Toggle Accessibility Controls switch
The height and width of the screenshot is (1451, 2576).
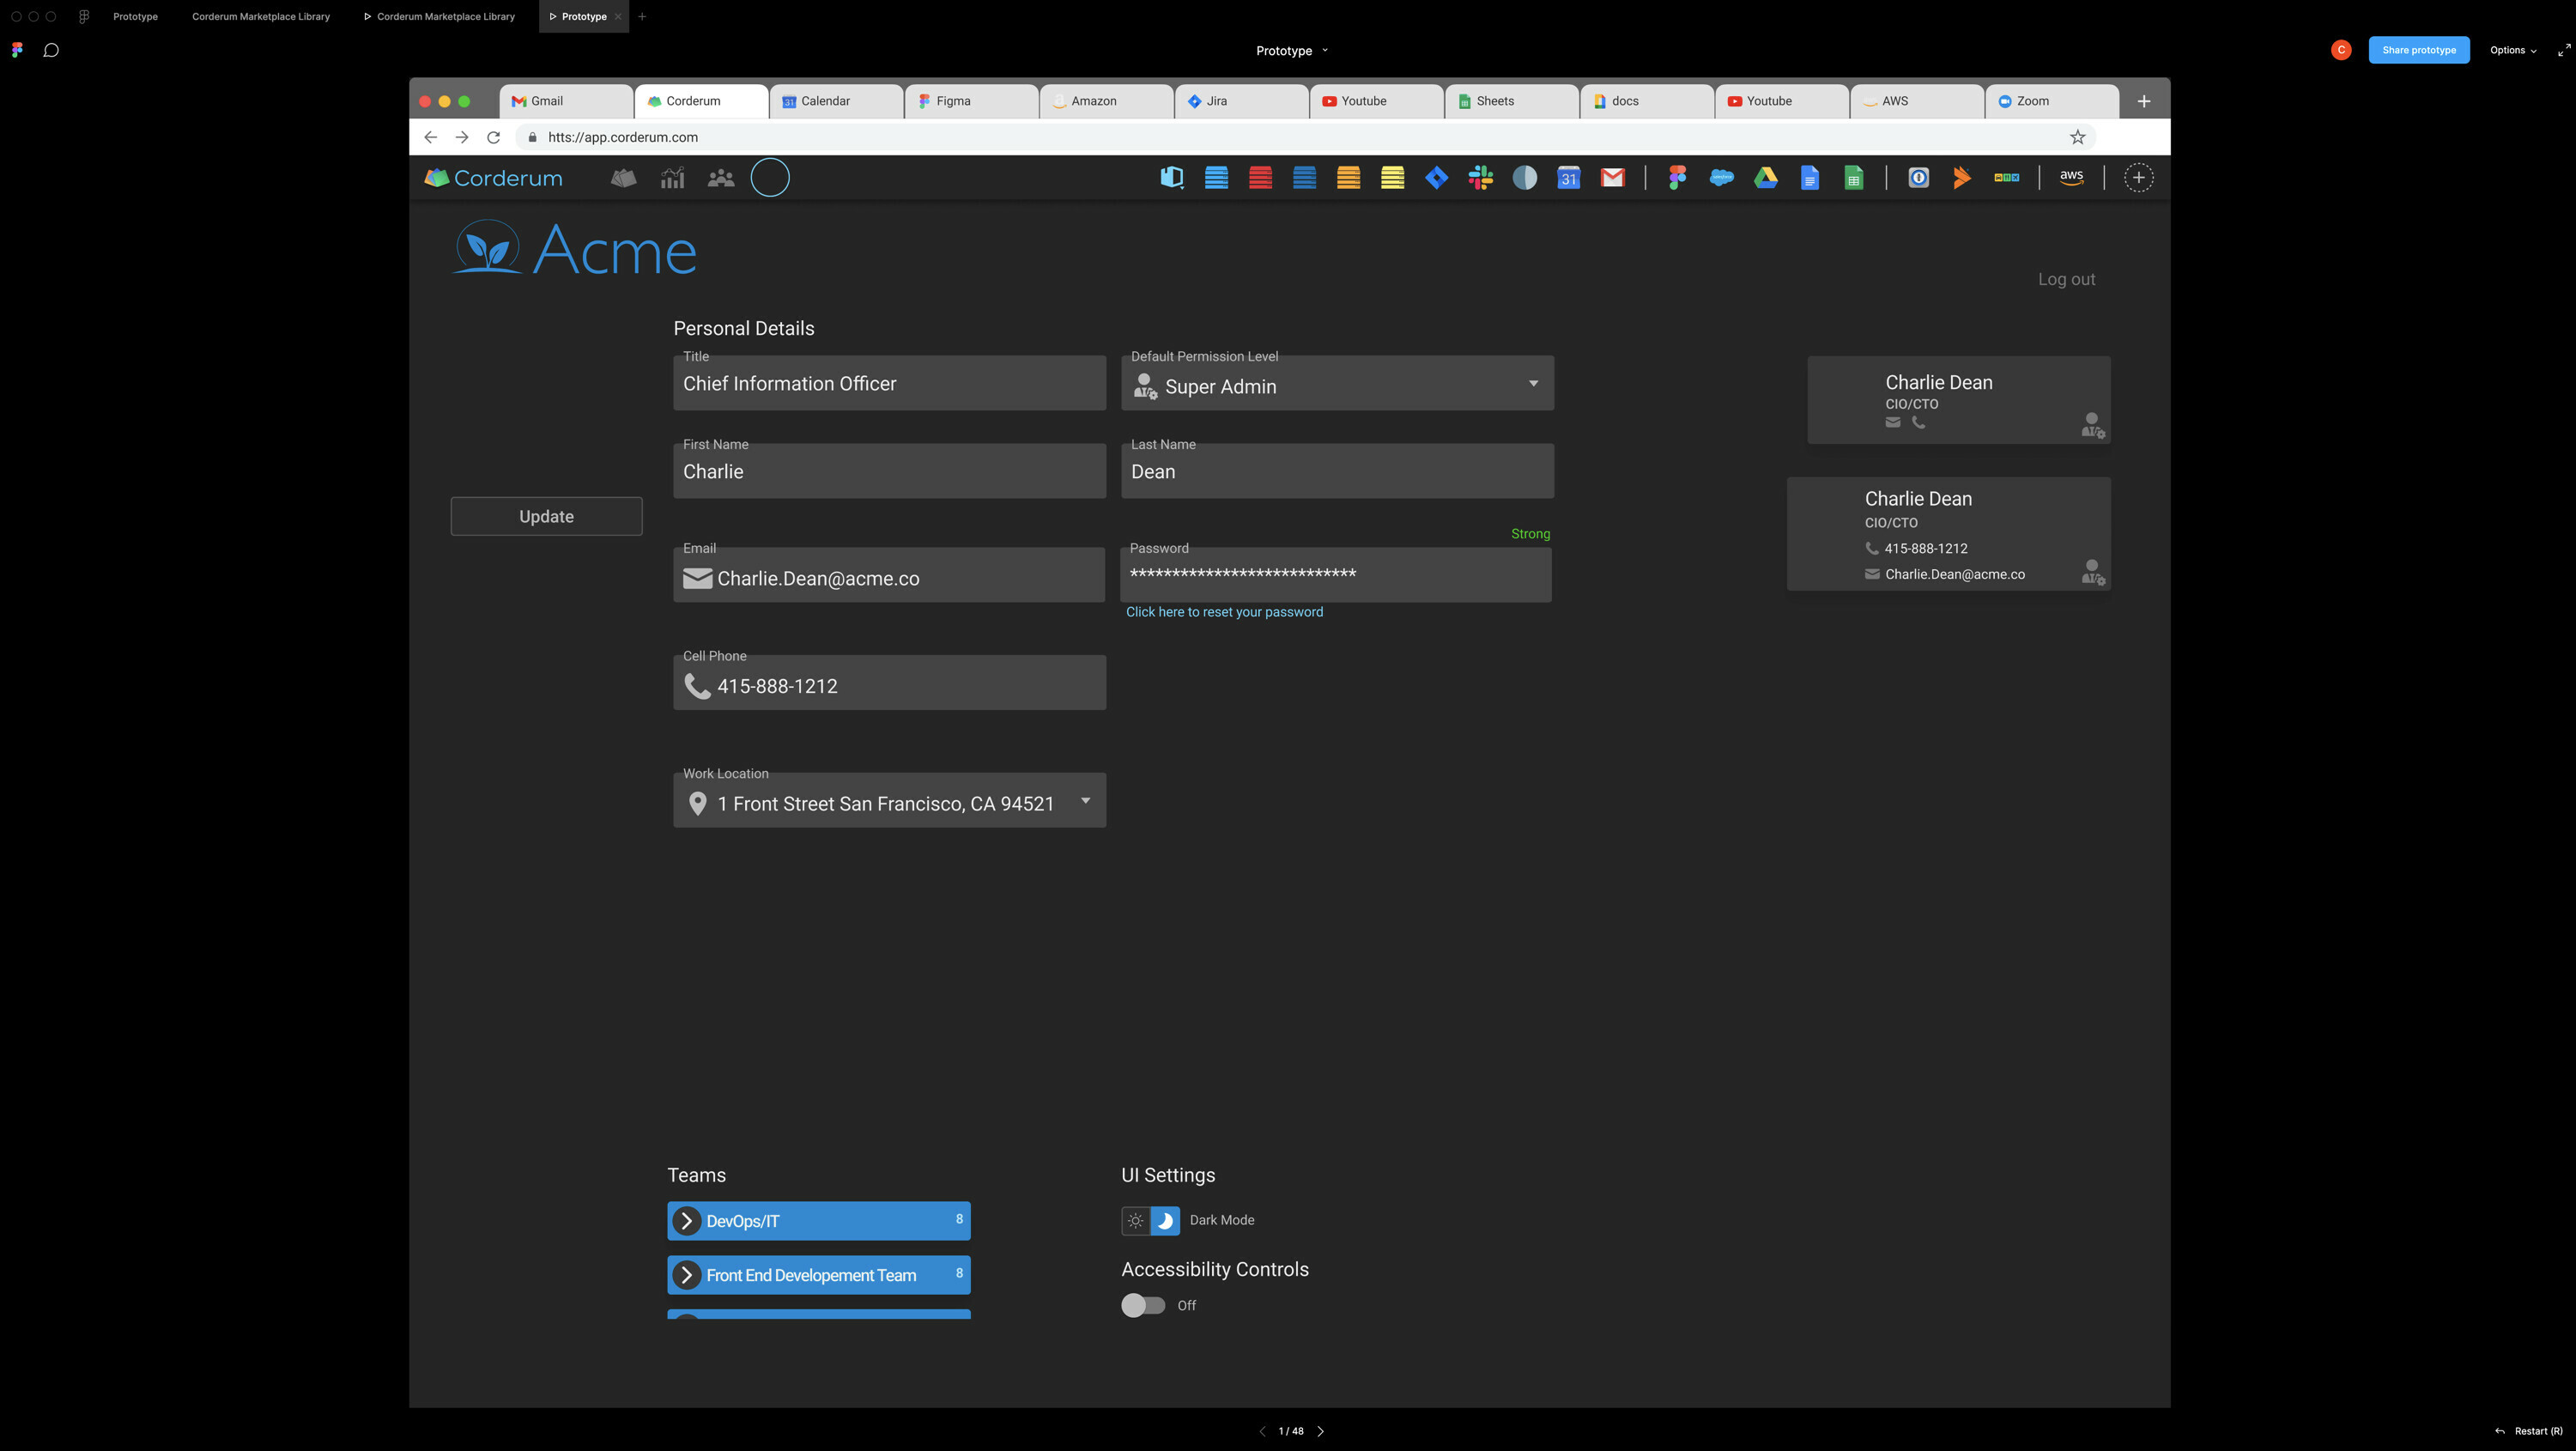tap(1142, 1305)
